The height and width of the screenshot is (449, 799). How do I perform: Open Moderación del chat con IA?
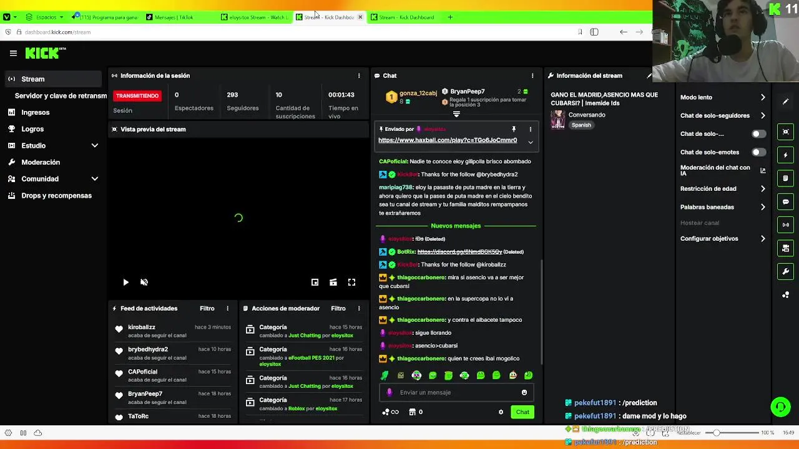click(x=723, y=170)
